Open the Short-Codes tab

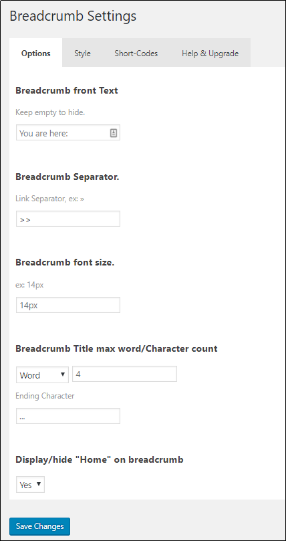[136, 53]
